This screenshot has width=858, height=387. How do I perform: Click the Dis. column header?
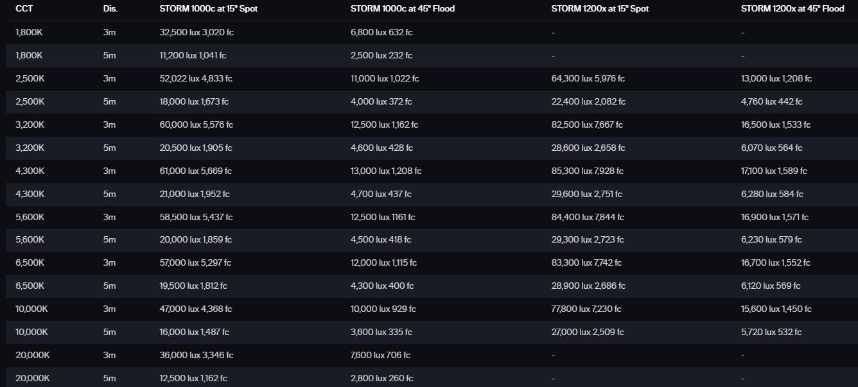110,9
